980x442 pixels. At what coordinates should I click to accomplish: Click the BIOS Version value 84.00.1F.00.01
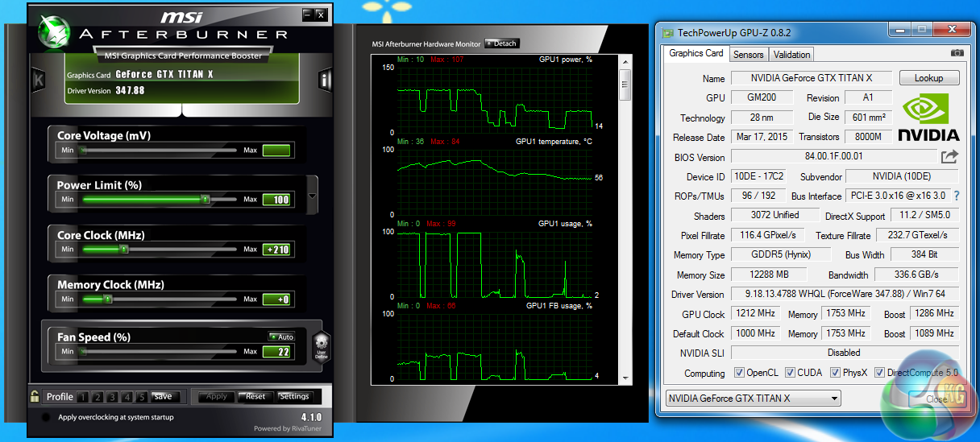834,157
